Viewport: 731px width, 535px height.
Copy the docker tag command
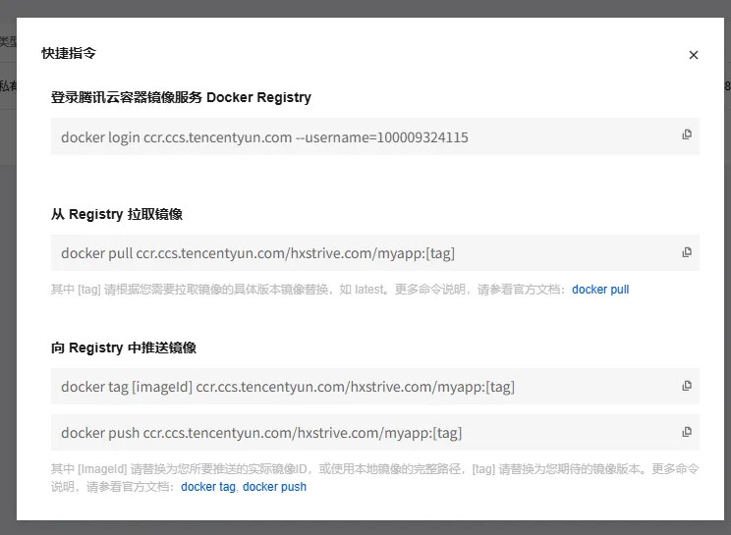click(687, 386)
